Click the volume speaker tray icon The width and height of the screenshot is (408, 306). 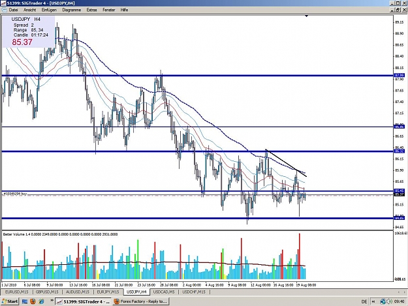[389, 301]
